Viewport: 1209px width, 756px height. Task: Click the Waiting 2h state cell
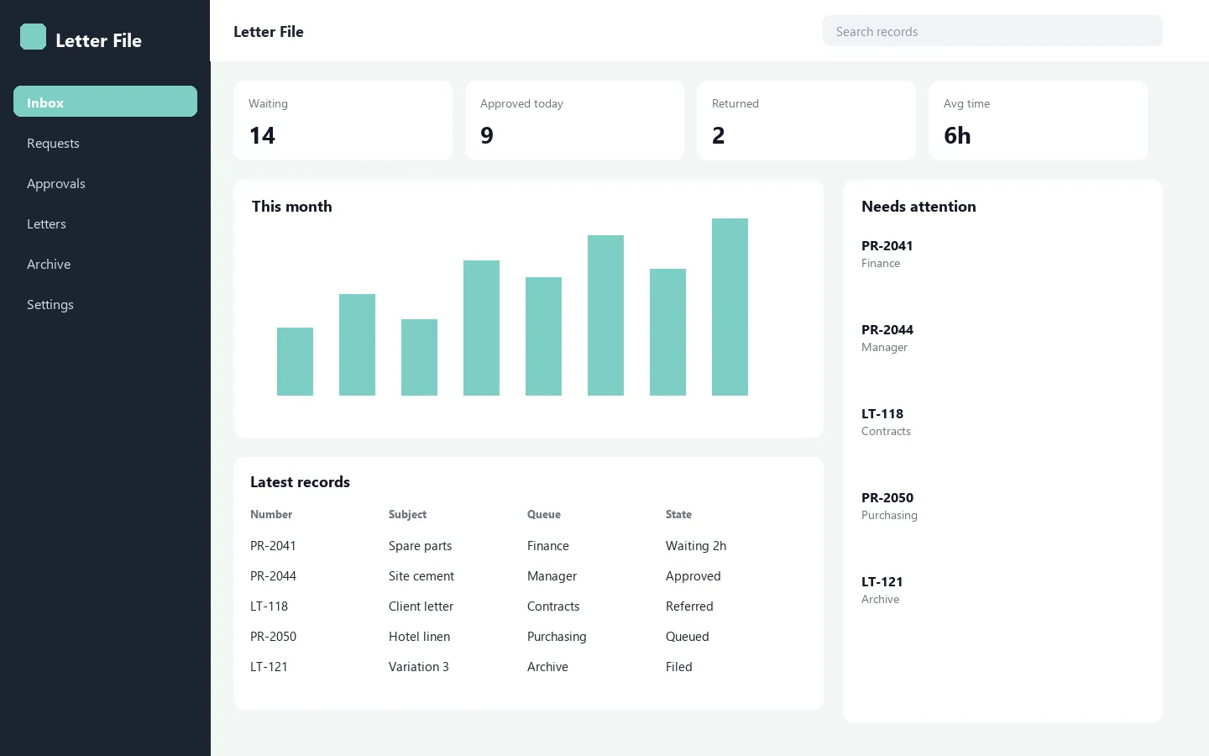696,546
